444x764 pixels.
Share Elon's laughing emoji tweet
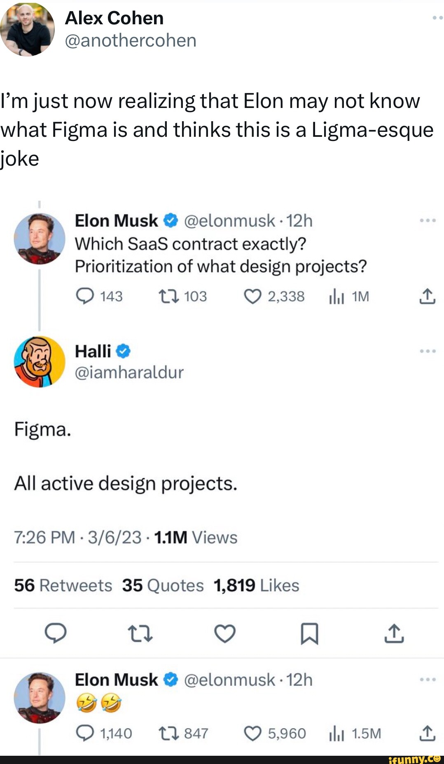[x=428, y=734]
